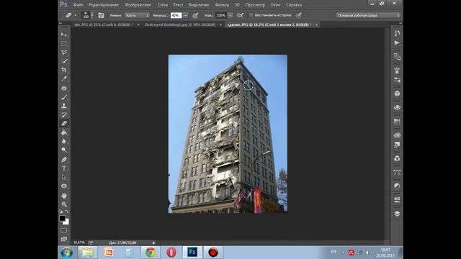461x259 pixels.
Task: Toggle tablet pressure controls size
Action: pyautogui.click(x=298, y=15)
